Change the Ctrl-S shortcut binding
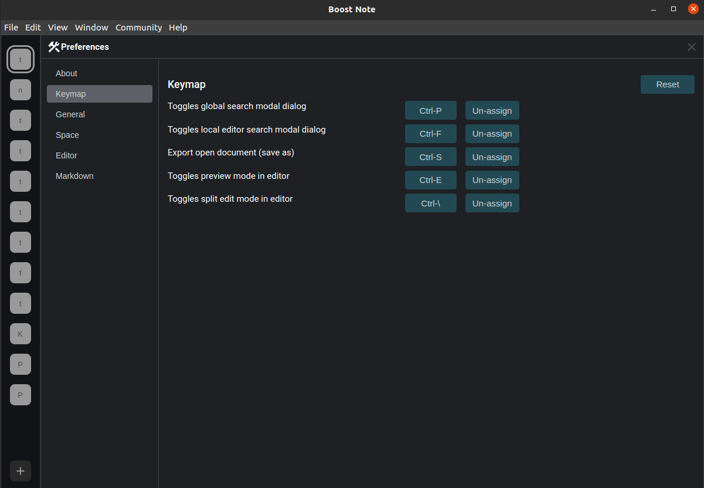Image resolution: width=704 pixels, height=488 pixels. pos(431,157)
